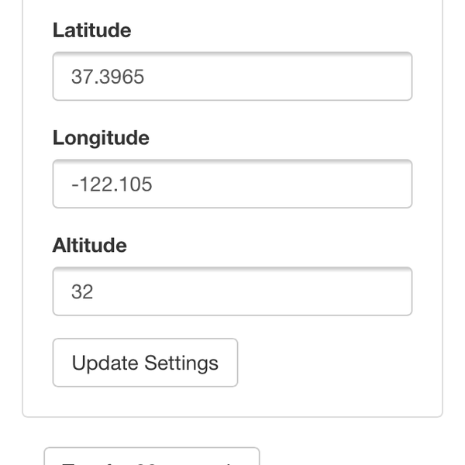Click the partially visible button below the panel
465x465 pixels.
click(x=151, y=457)
